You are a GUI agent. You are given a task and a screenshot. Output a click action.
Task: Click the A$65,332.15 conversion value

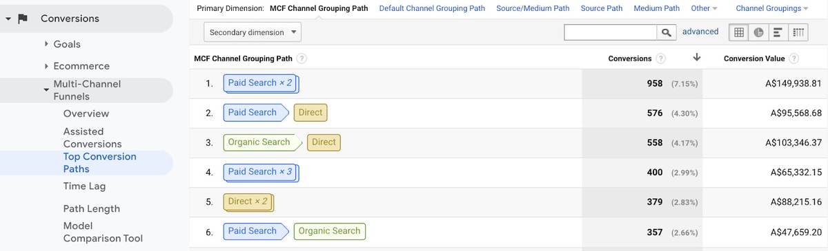tap(796, 172)
